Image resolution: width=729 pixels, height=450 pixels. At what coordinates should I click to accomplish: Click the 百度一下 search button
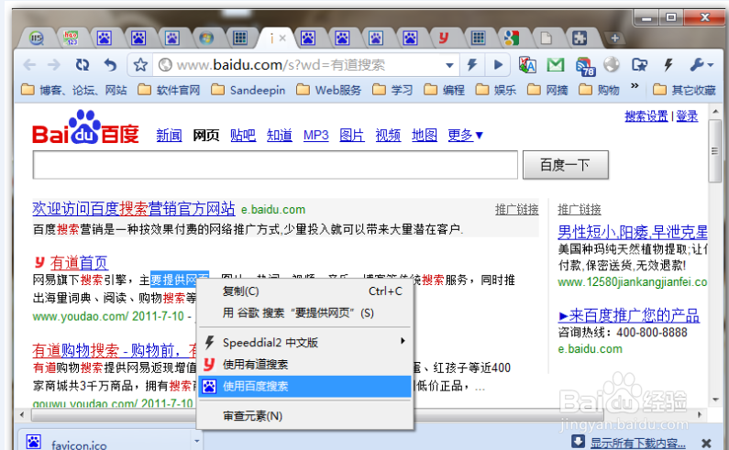click(566, 165)
